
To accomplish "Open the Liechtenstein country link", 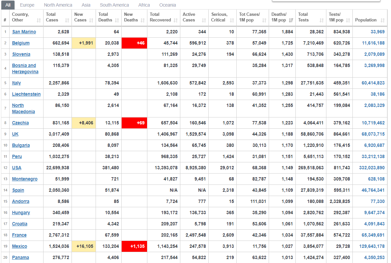I will coord(26,94).
